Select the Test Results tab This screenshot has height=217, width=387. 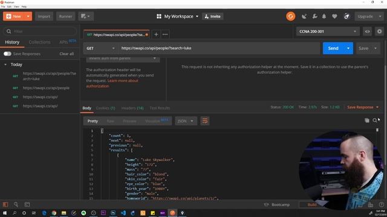pos(160,108)
